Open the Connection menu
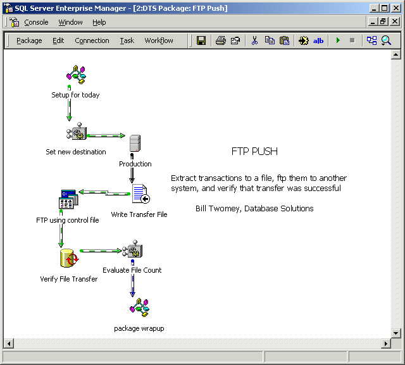 pos(92,40)
